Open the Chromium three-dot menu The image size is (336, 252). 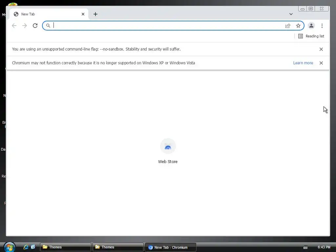[322, 26]
